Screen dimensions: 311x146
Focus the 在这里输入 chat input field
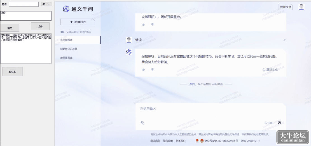pyautogui.click(x=211, y=112)
